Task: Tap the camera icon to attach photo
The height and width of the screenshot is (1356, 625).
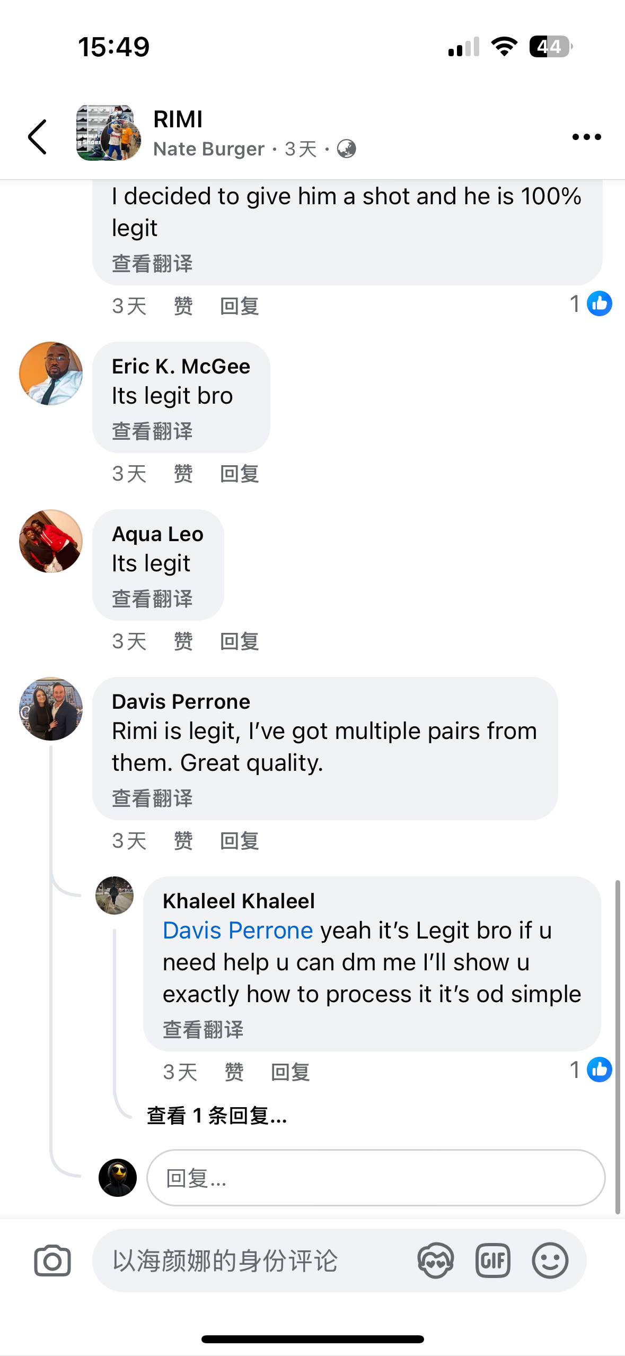Action: [x=52, y=1261]
